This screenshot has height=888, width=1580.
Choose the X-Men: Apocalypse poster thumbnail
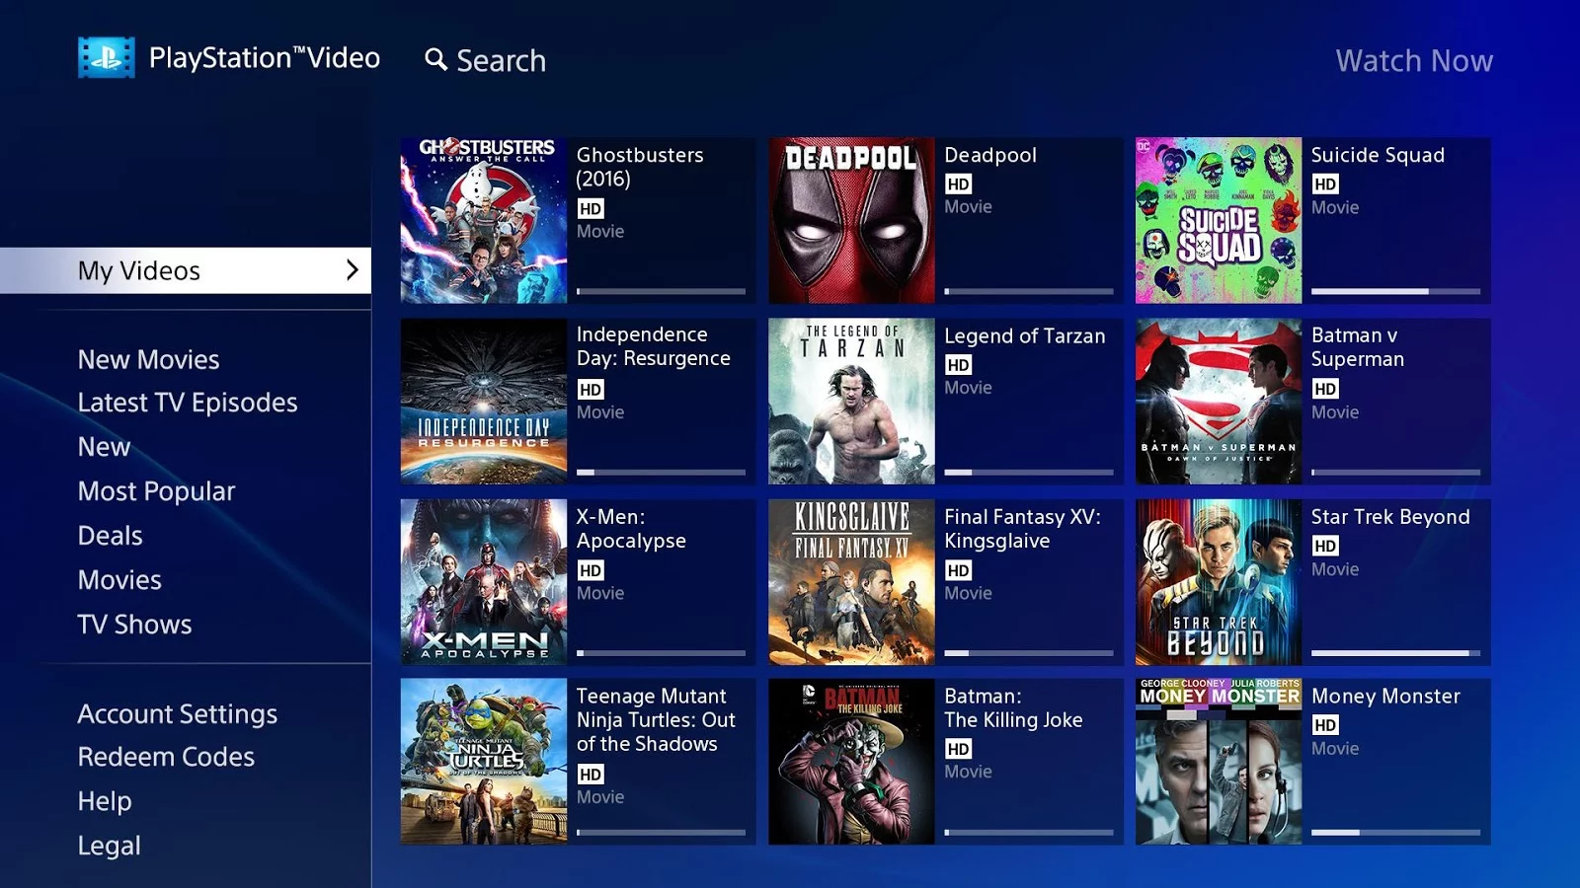pyautogui.click(x=484, y=581)
